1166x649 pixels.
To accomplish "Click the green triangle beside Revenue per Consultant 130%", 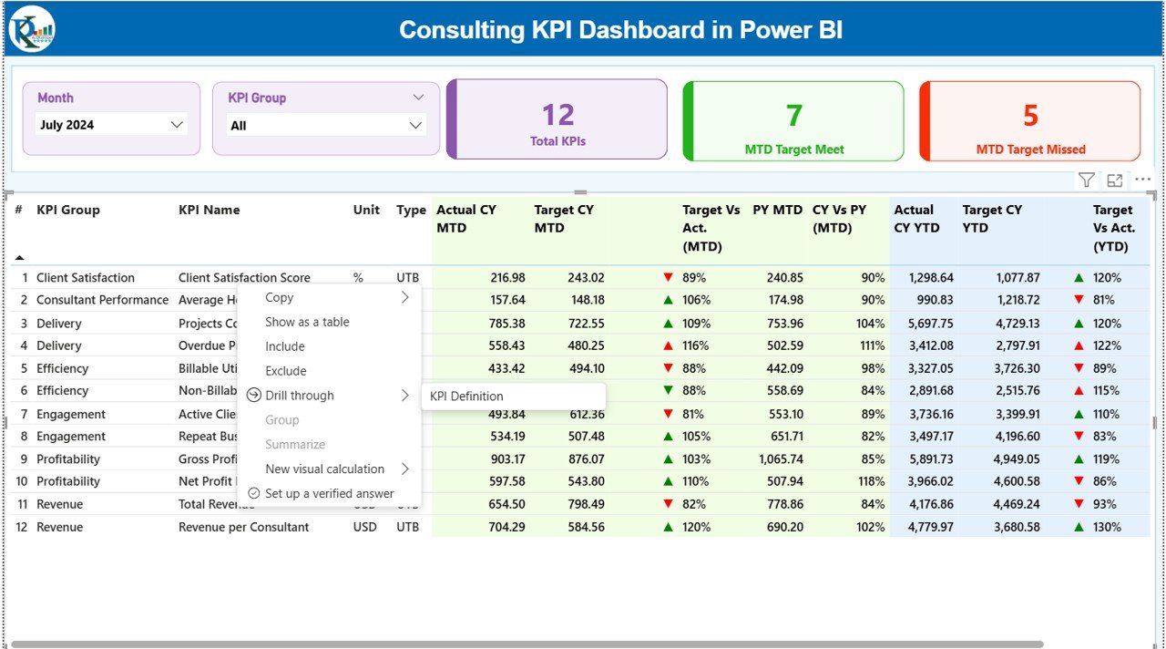I will pos(1077,527).
